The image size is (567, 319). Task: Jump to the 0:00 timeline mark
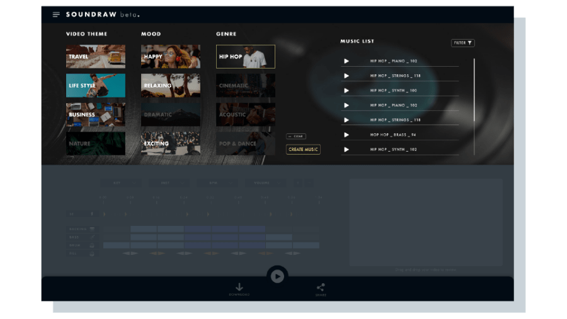[103, 198]
